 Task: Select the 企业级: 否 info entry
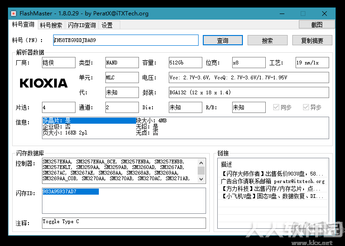coord(56,127)
